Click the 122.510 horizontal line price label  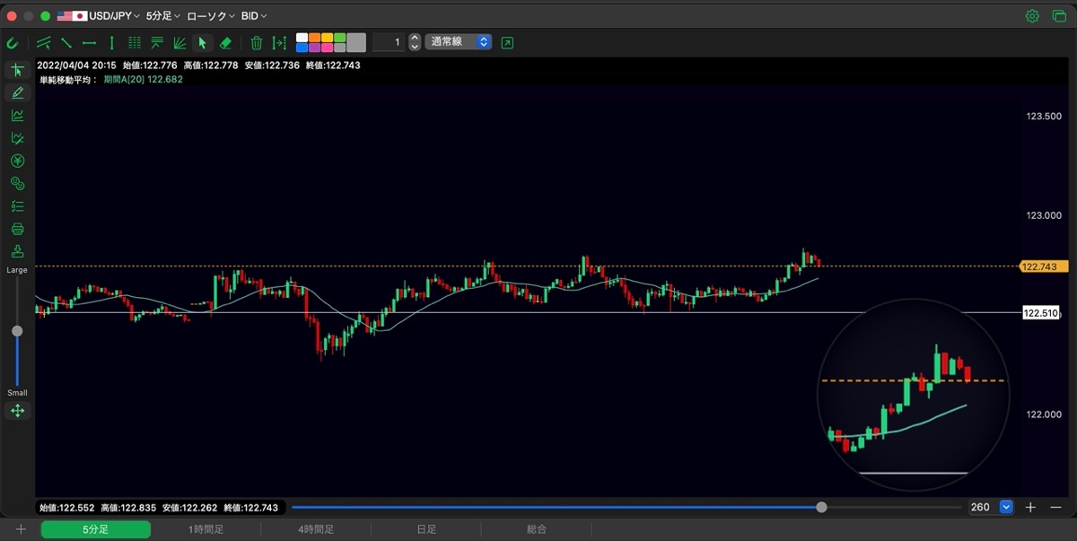click(x=1041, y=312)
